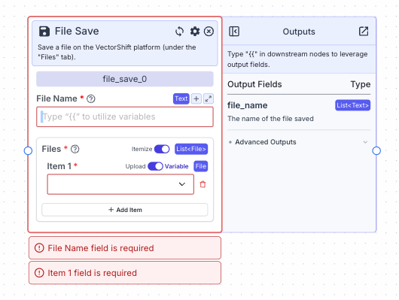This screenshot has width=399, height=300.
Task: Toggle the Upload/Variable switch
Action: [x=155, y=166]
